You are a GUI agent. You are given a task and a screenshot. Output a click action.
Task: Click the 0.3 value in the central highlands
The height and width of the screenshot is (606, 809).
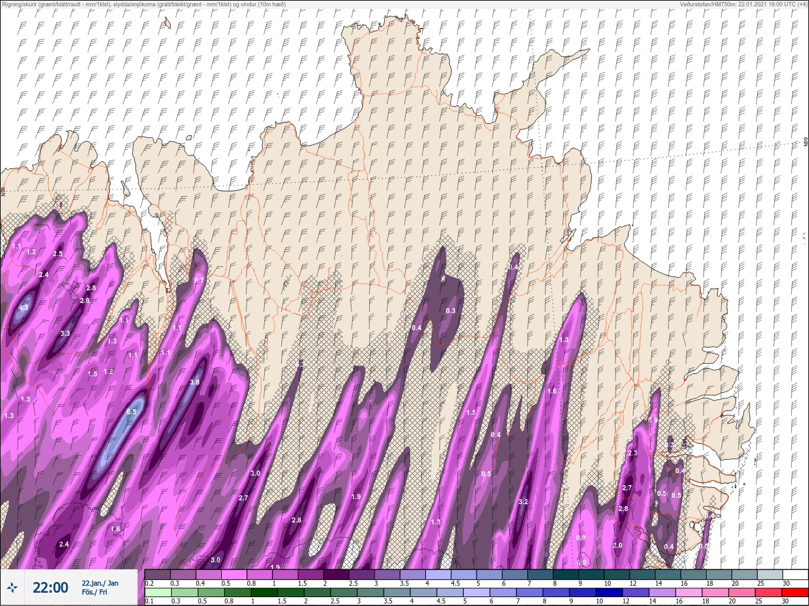click(451, 311)
